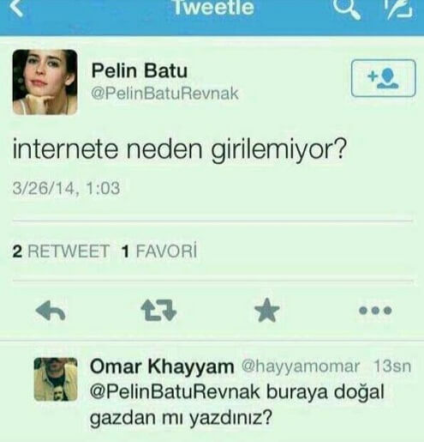Retweet Pelin Batu's tweet
Image resolution: width=424 pixels, height=442 pixels.
click(158, 310)
